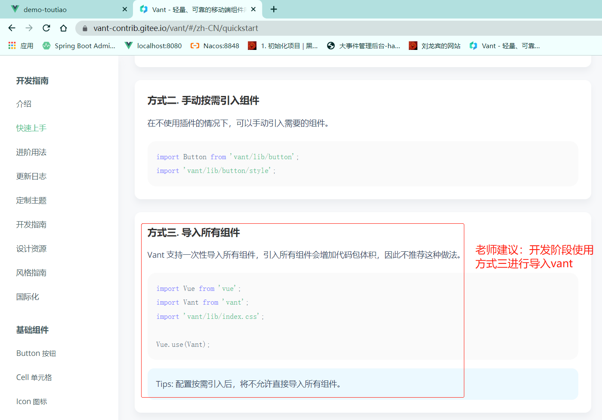Click the paragraph starting Vant 支持一次性导入所有组件
The width and height of the screenshot is (602, 420).
(x=304, y=255)
